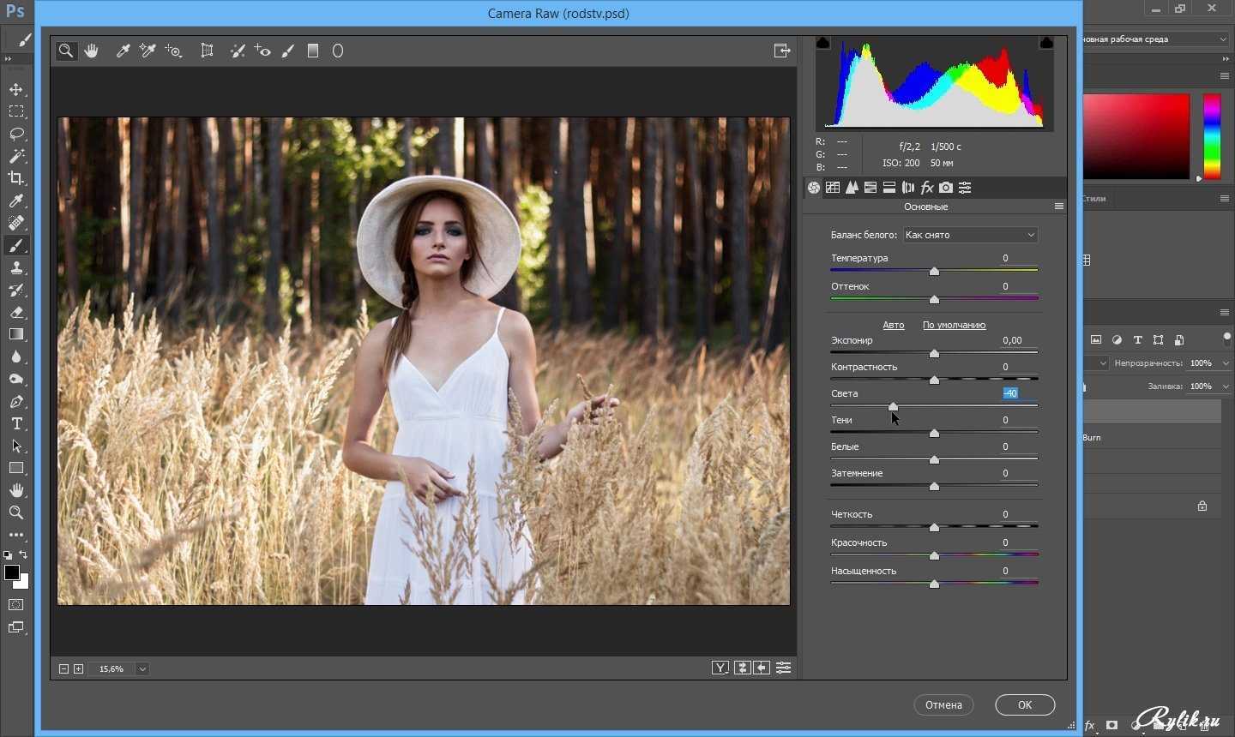This screenshot has width=1235, height=737.
Task: Toggle full screen mode icon in Camera Raw
Action: 782,51
